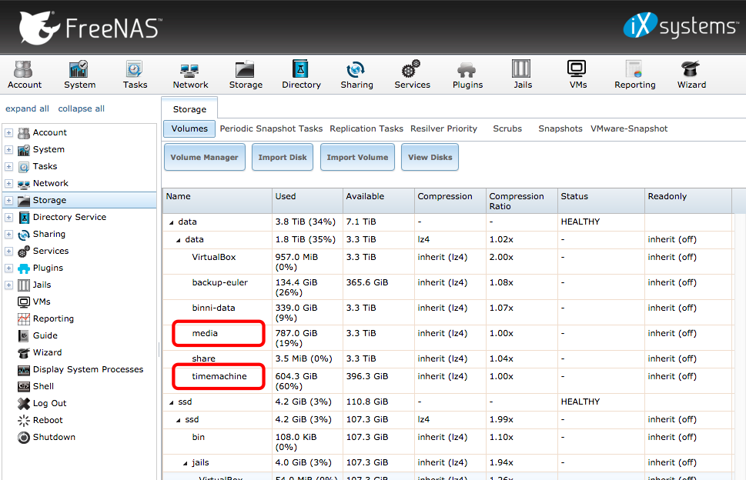Open the Jails toolbar icon
This screenshot has height=480, width=746.
pos(523,75)
